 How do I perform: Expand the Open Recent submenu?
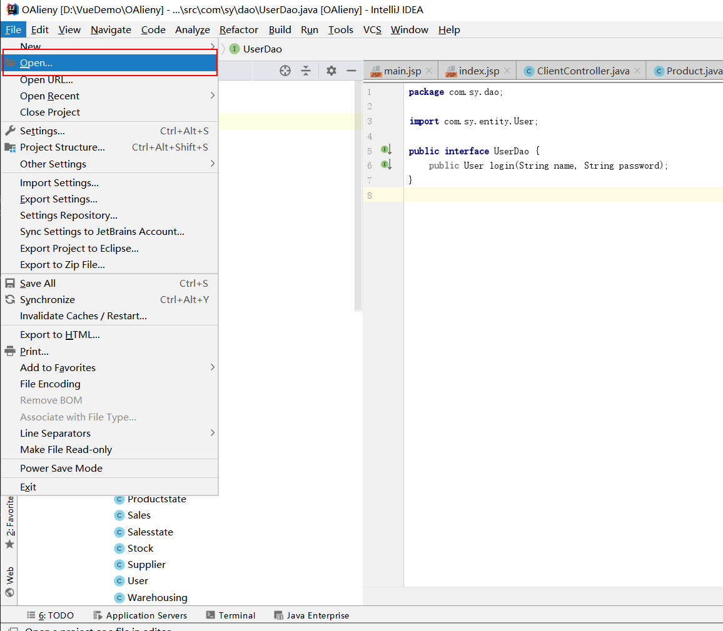pyautogui.click(x=109, y=96)
